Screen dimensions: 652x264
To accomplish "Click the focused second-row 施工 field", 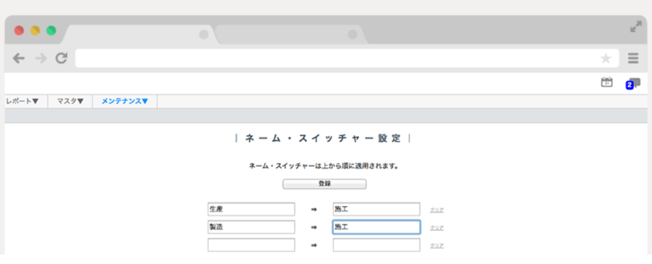I will pyautogui.click(x=376, y=227).
